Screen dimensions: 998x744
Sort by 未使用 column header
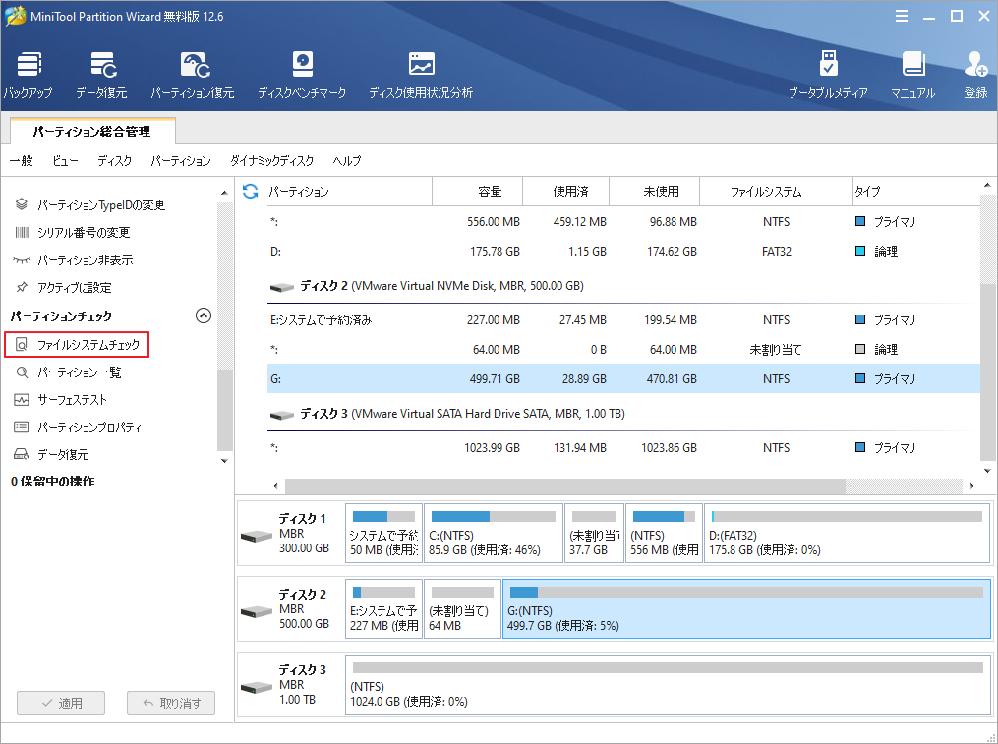point(654,191)
